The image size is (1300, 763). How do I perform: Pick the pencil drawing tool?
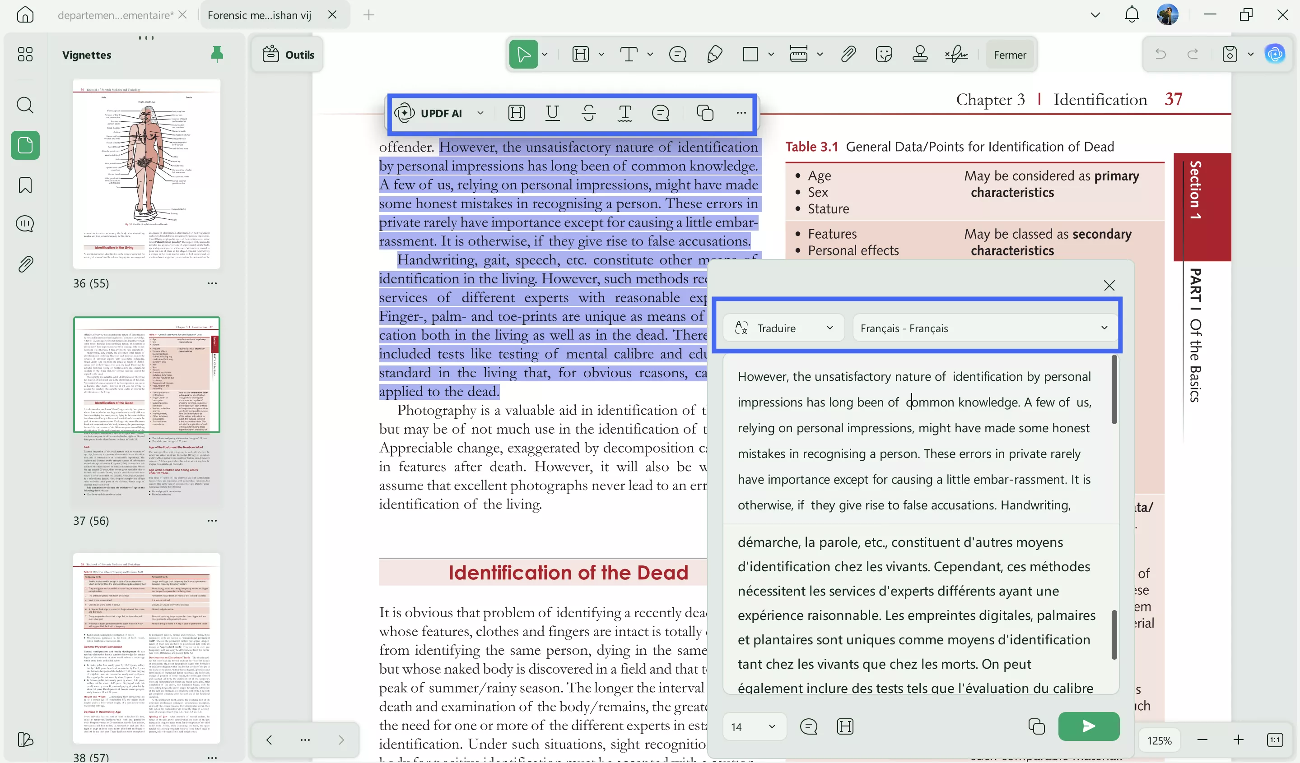pos(714,54)
